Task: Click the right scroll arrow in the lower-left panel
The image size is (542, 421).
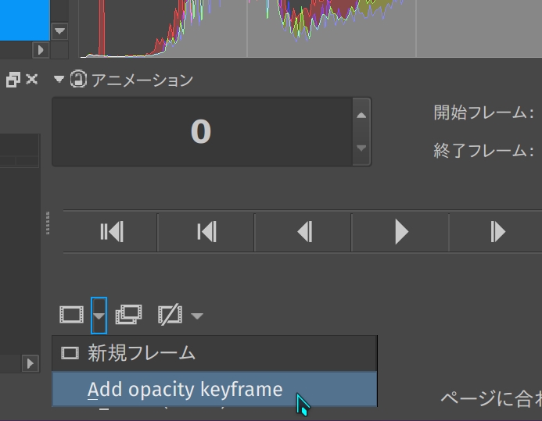Action: click(x=30, y=363)
